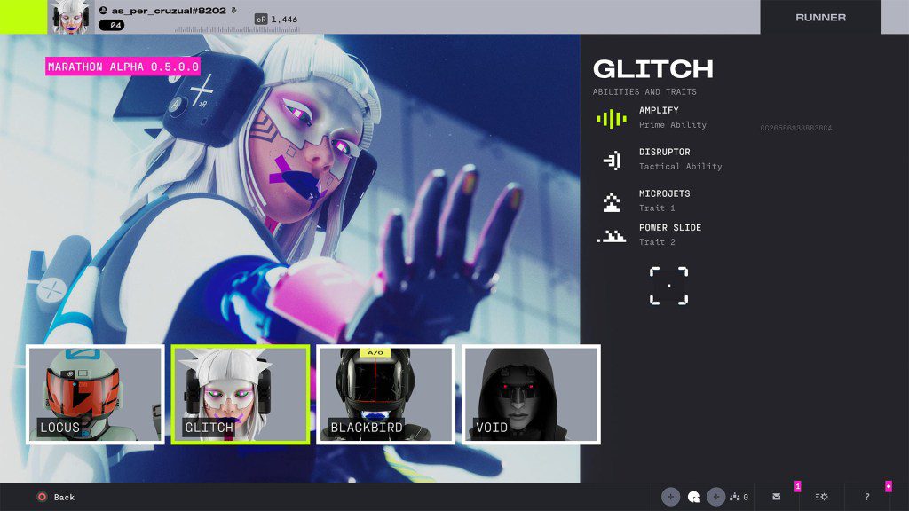Select the Power Slide trait icon

[611, 236]
